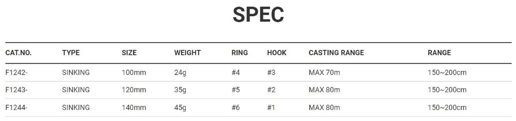The width and height of the screenshot is (516, 121).
Task: Select catalog number F1242-
Action: tap(16, 73)
